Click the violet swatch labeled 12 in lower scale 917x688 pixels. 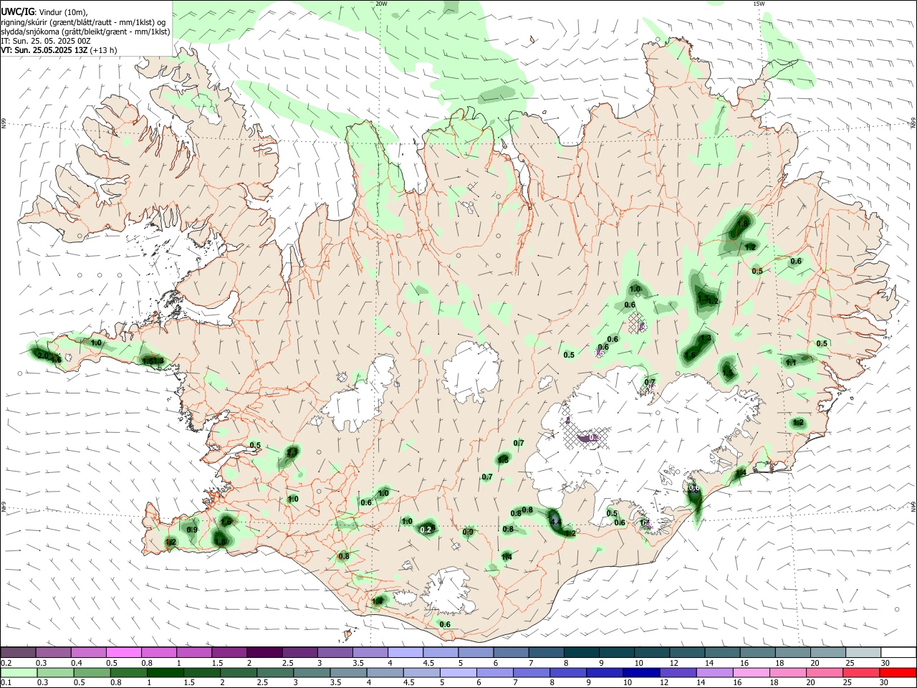(x=678, y=672)
